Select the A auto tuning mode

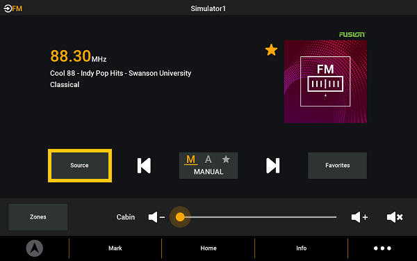click(208, 159)
